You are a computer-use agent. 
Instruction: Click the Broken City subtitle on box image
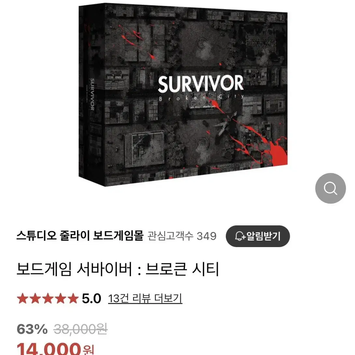click(x=202, y=98)
